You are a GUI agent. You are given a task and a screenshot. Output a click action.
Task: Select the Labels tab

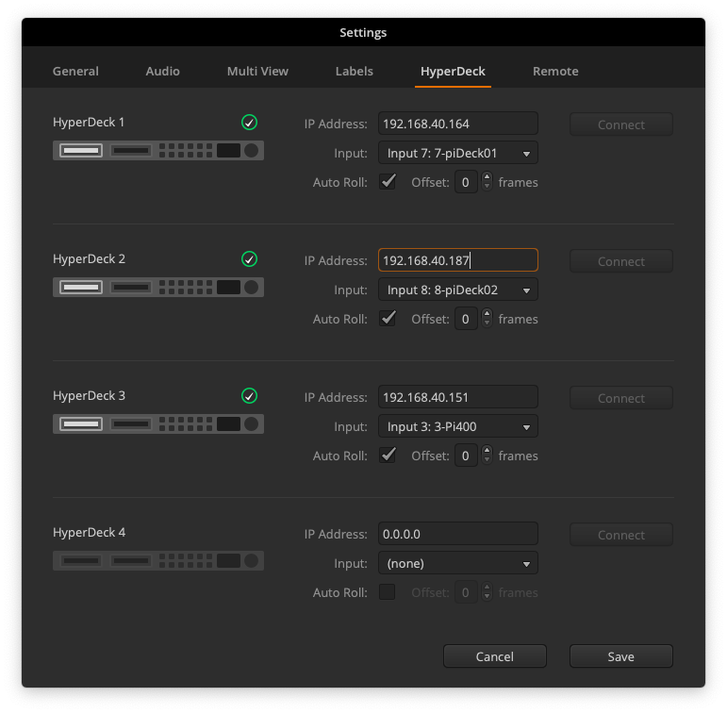(x=355, y=71)
